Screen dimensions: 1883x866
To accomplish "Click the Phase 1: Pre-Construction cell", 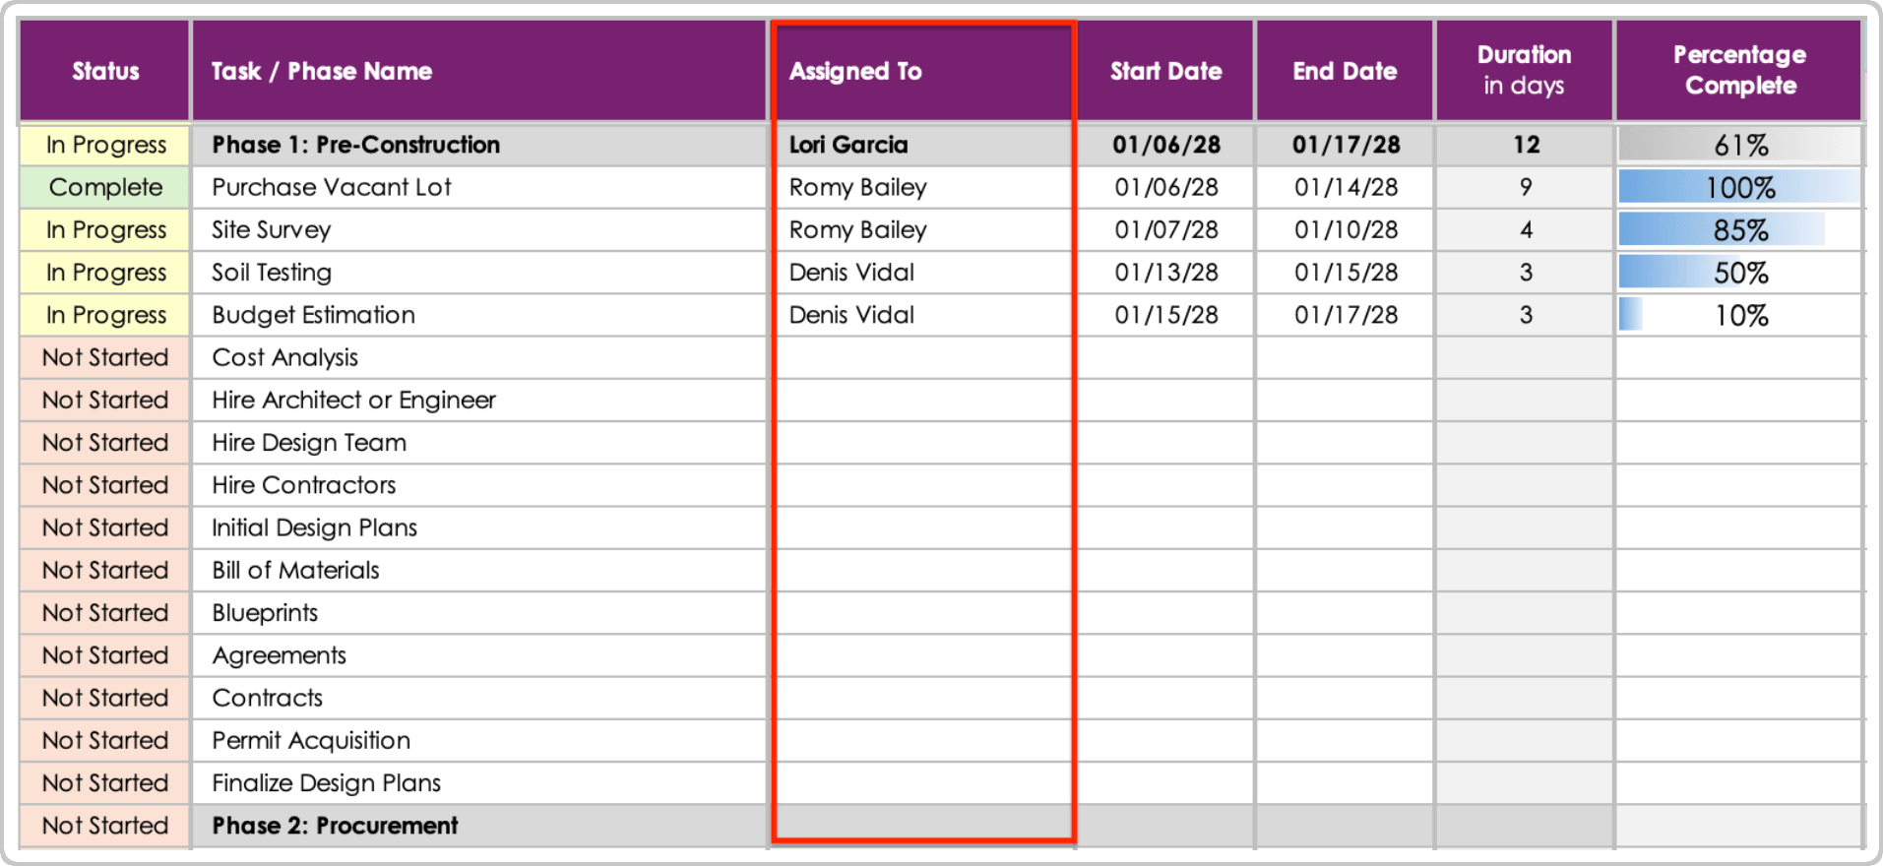I will click(x=355, y=145).
